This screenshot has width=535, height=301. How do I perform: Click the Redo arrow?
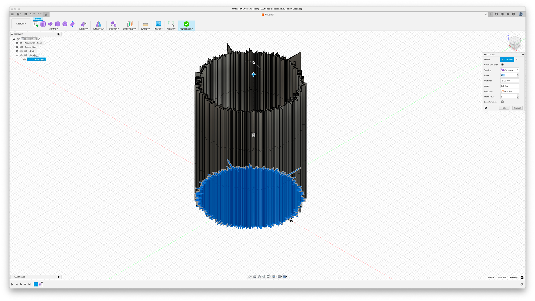pyautogui.click(x=38, y=14)
